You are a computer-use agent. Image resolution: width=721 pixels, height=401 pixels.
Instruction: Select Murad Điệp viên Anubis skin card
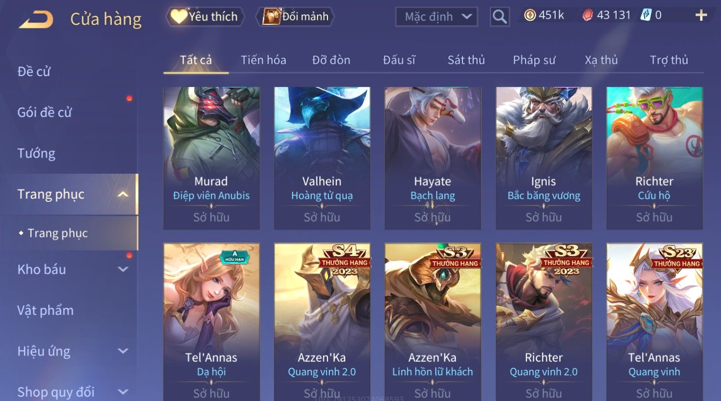[212, 158]
